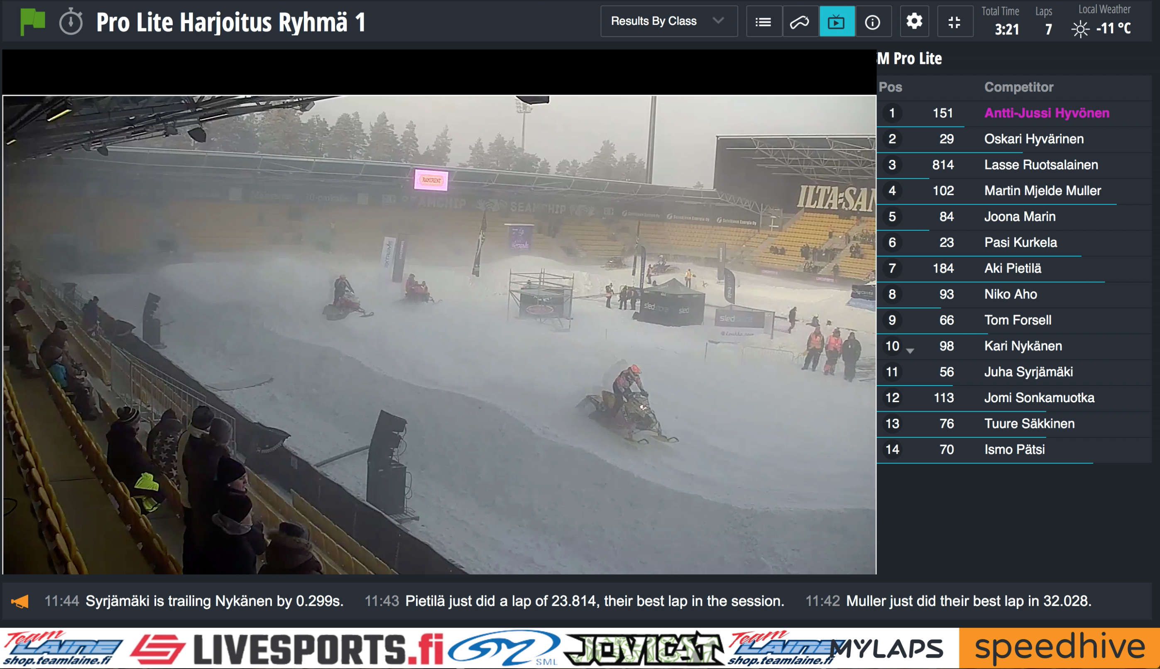Screen dimensions: 1160x669
Task: Open the settings gear
Action: 914,22
